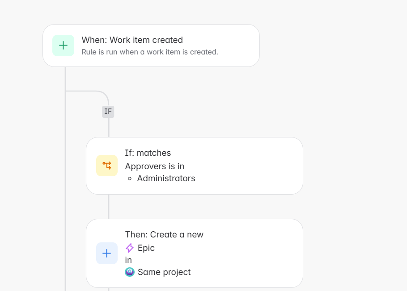This screenshot has height=291, width=407.
Task: Click the 'If: matches' heading
Action: pos(148,153)
